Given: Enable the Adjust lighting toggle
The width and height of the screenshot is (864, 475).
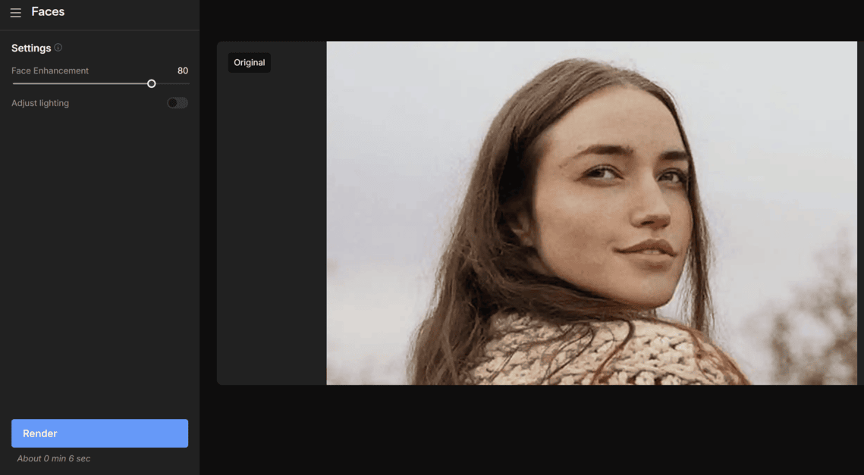Looking at the screenshot, I should coord(178,103).
